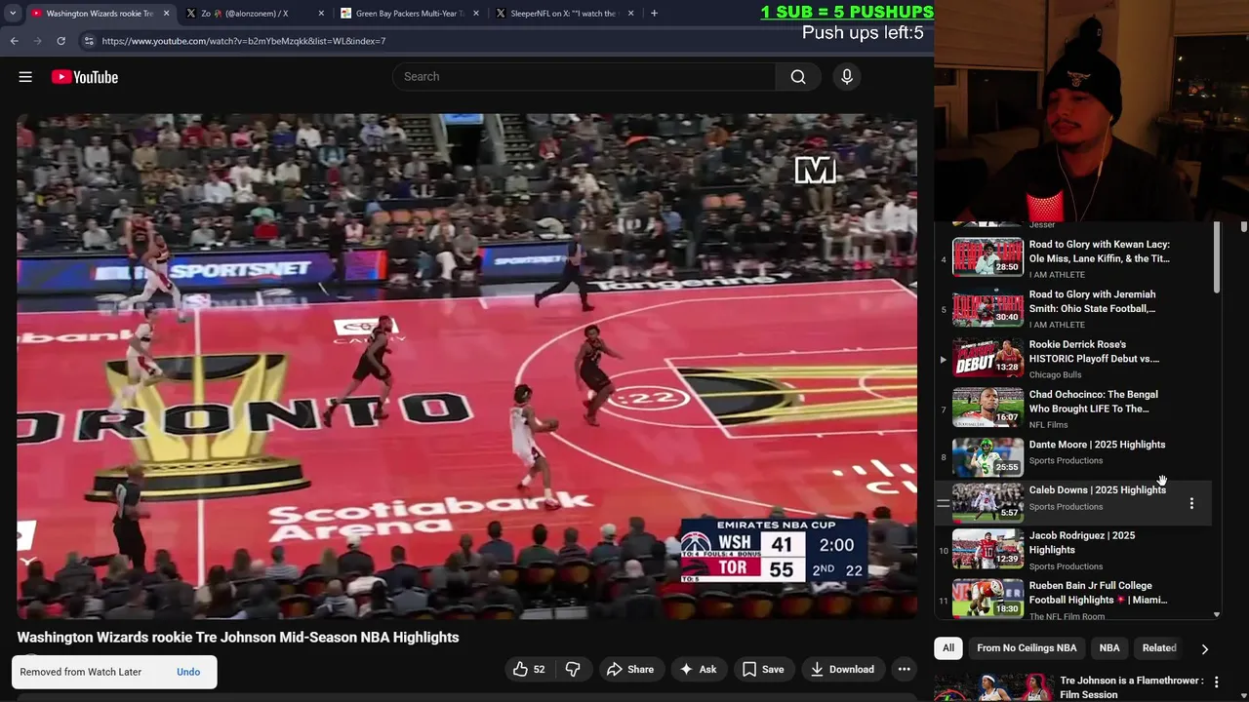
Task: Click The NFL Film Room channel name
Action: coord(1067,617)
